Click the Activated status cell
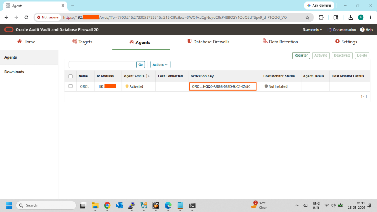The image size is (377, 212). pos(134,86)
